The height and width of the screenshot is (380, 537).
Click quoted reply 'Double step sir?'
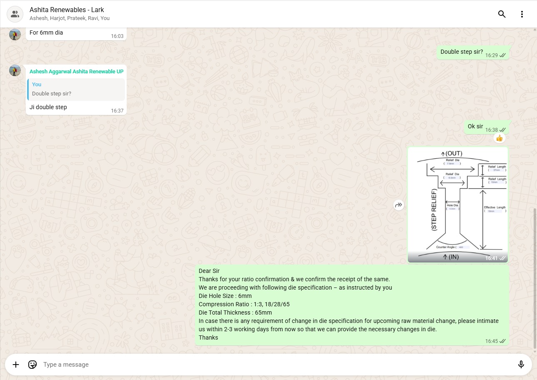(x=76, y=90)
